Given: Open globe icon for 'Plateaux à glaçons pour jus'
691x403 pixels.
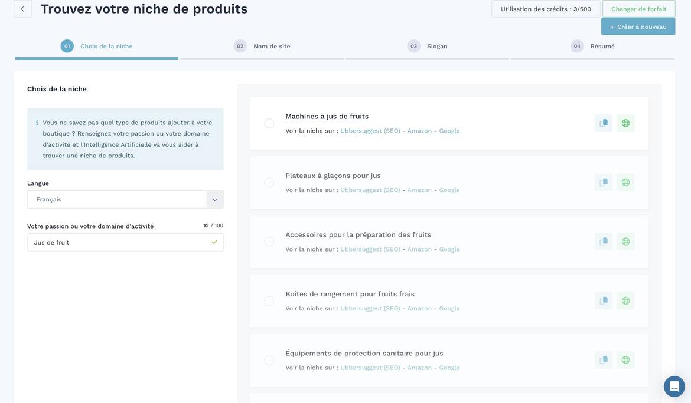Looking at the screenshot, I should click(x=625, y=183).
